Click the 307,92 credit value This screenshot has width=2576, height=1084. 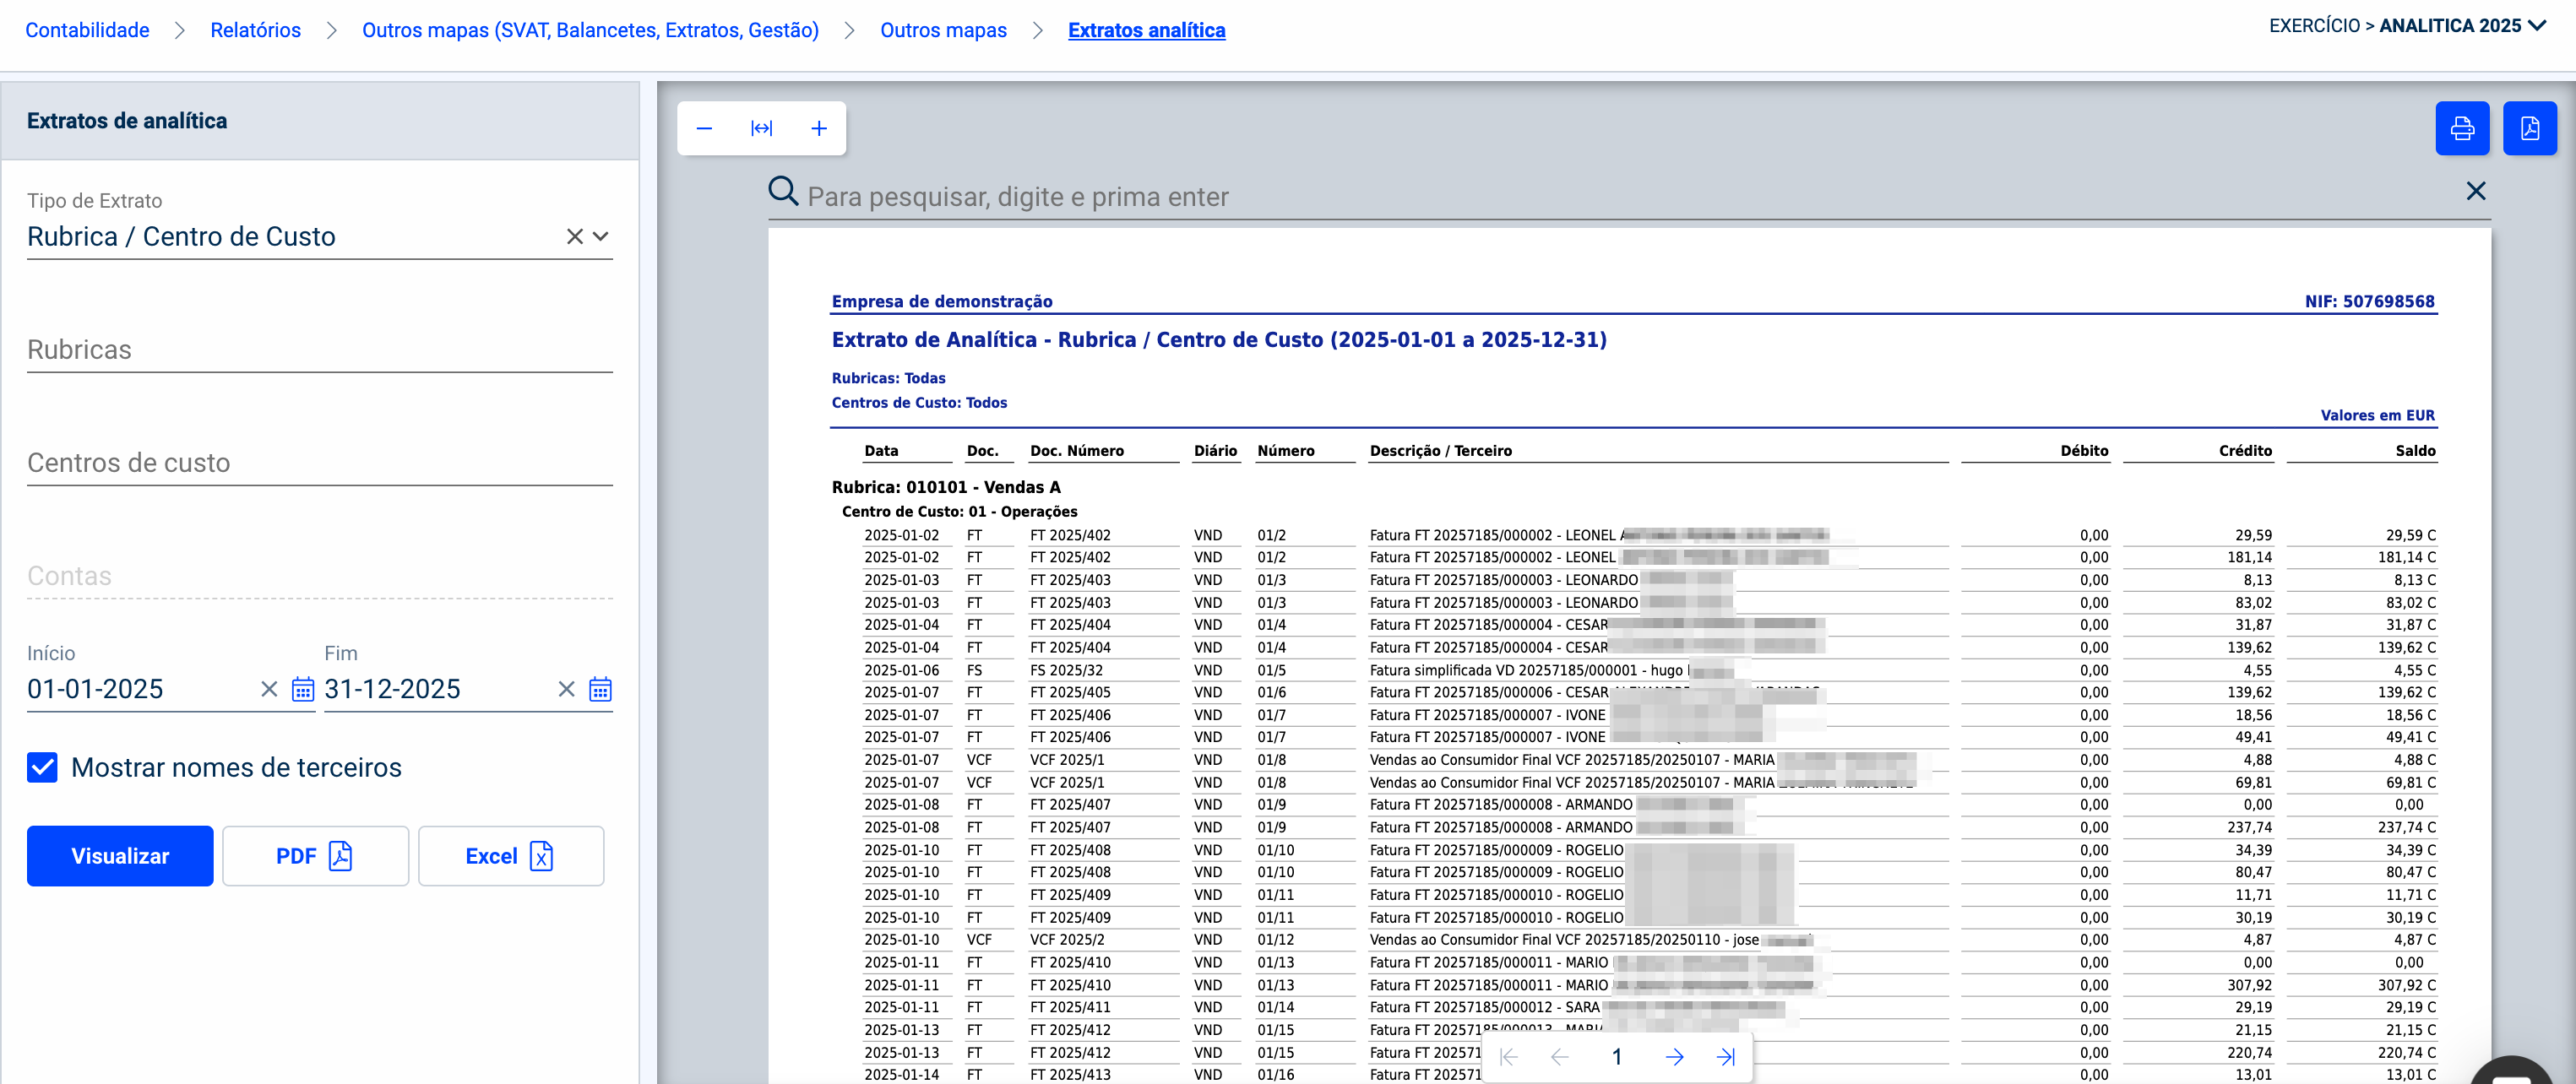pos(2249,985)
